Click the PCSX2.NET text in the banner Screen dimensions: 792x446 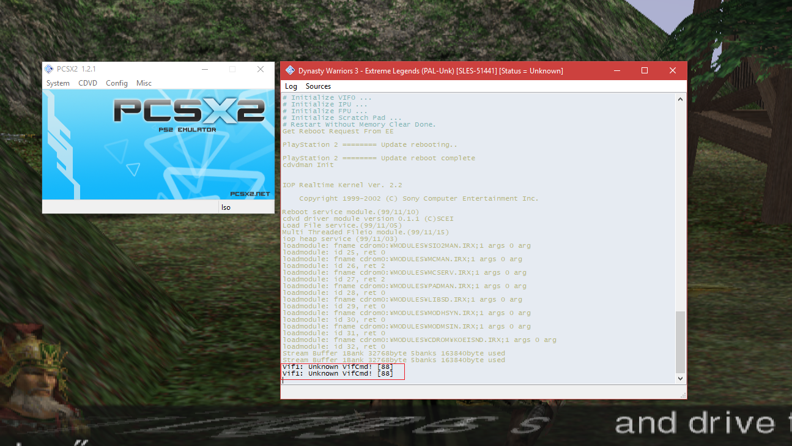(250, 193)
